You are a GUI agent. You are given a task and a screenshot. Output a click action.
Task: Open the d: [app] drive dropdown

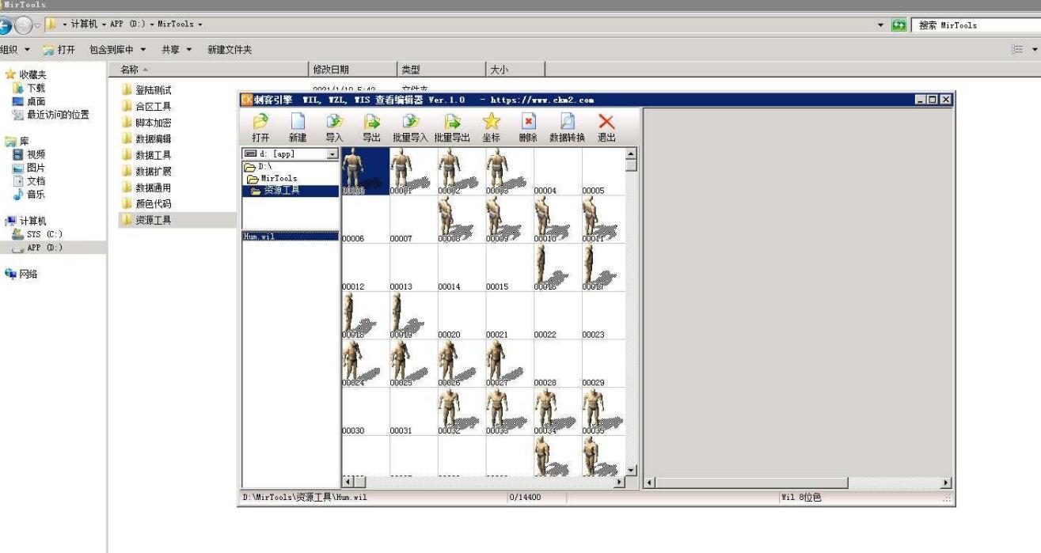point(332,154)
